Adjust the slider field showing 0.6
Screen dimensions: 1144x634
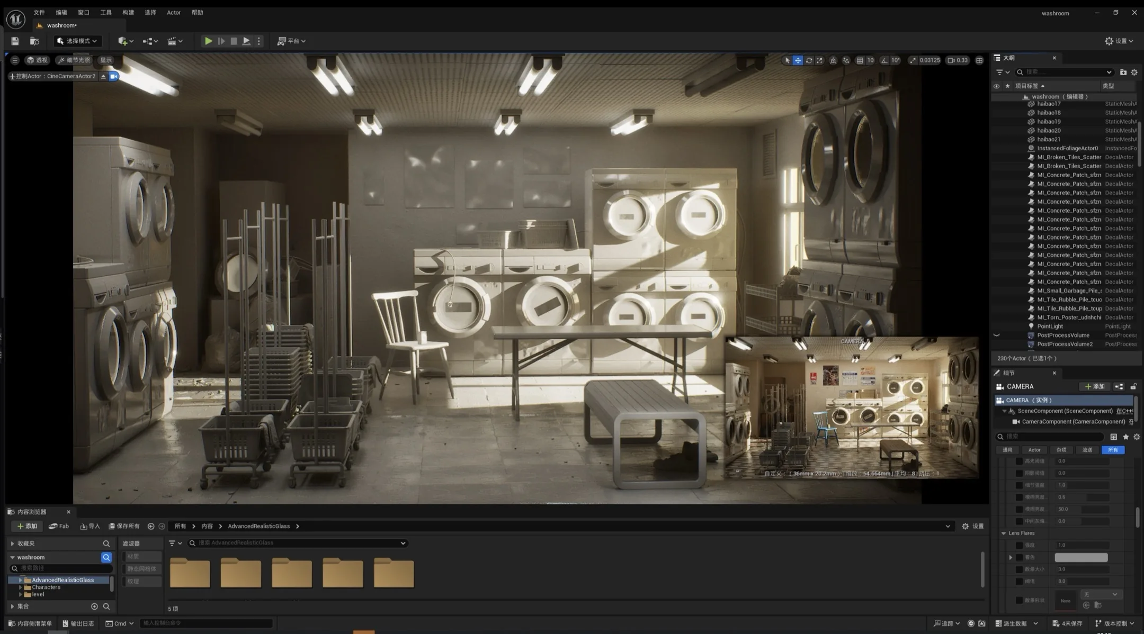[1082, 497]
